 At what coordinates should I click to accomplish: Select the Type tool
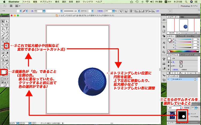[7, 28]
